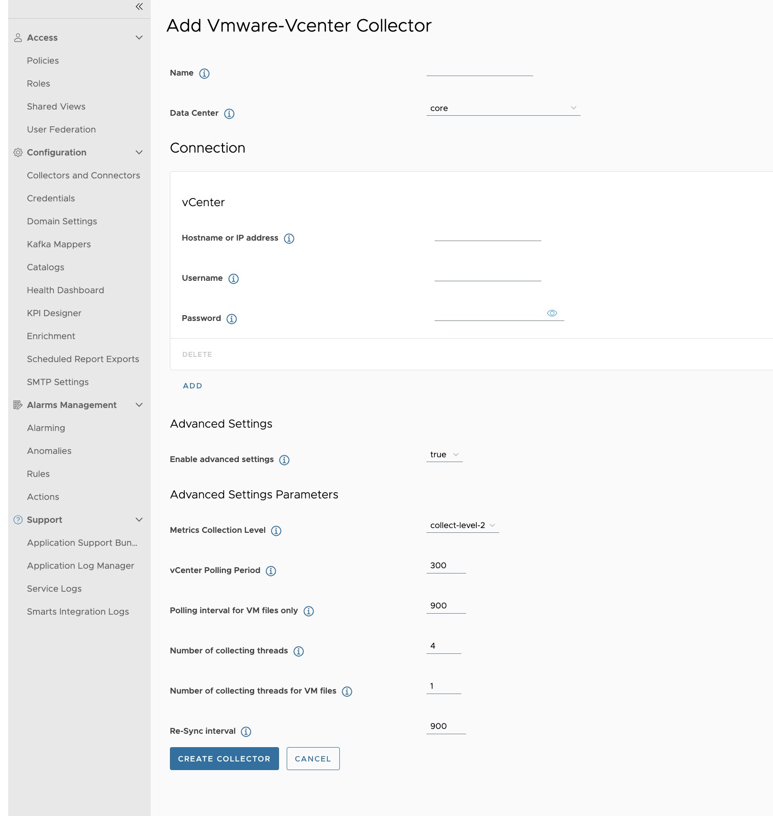The height and width of the screenshot is (816, 773).
Task: Edit Number of collecting threads value 4
Action: [444, 646]
